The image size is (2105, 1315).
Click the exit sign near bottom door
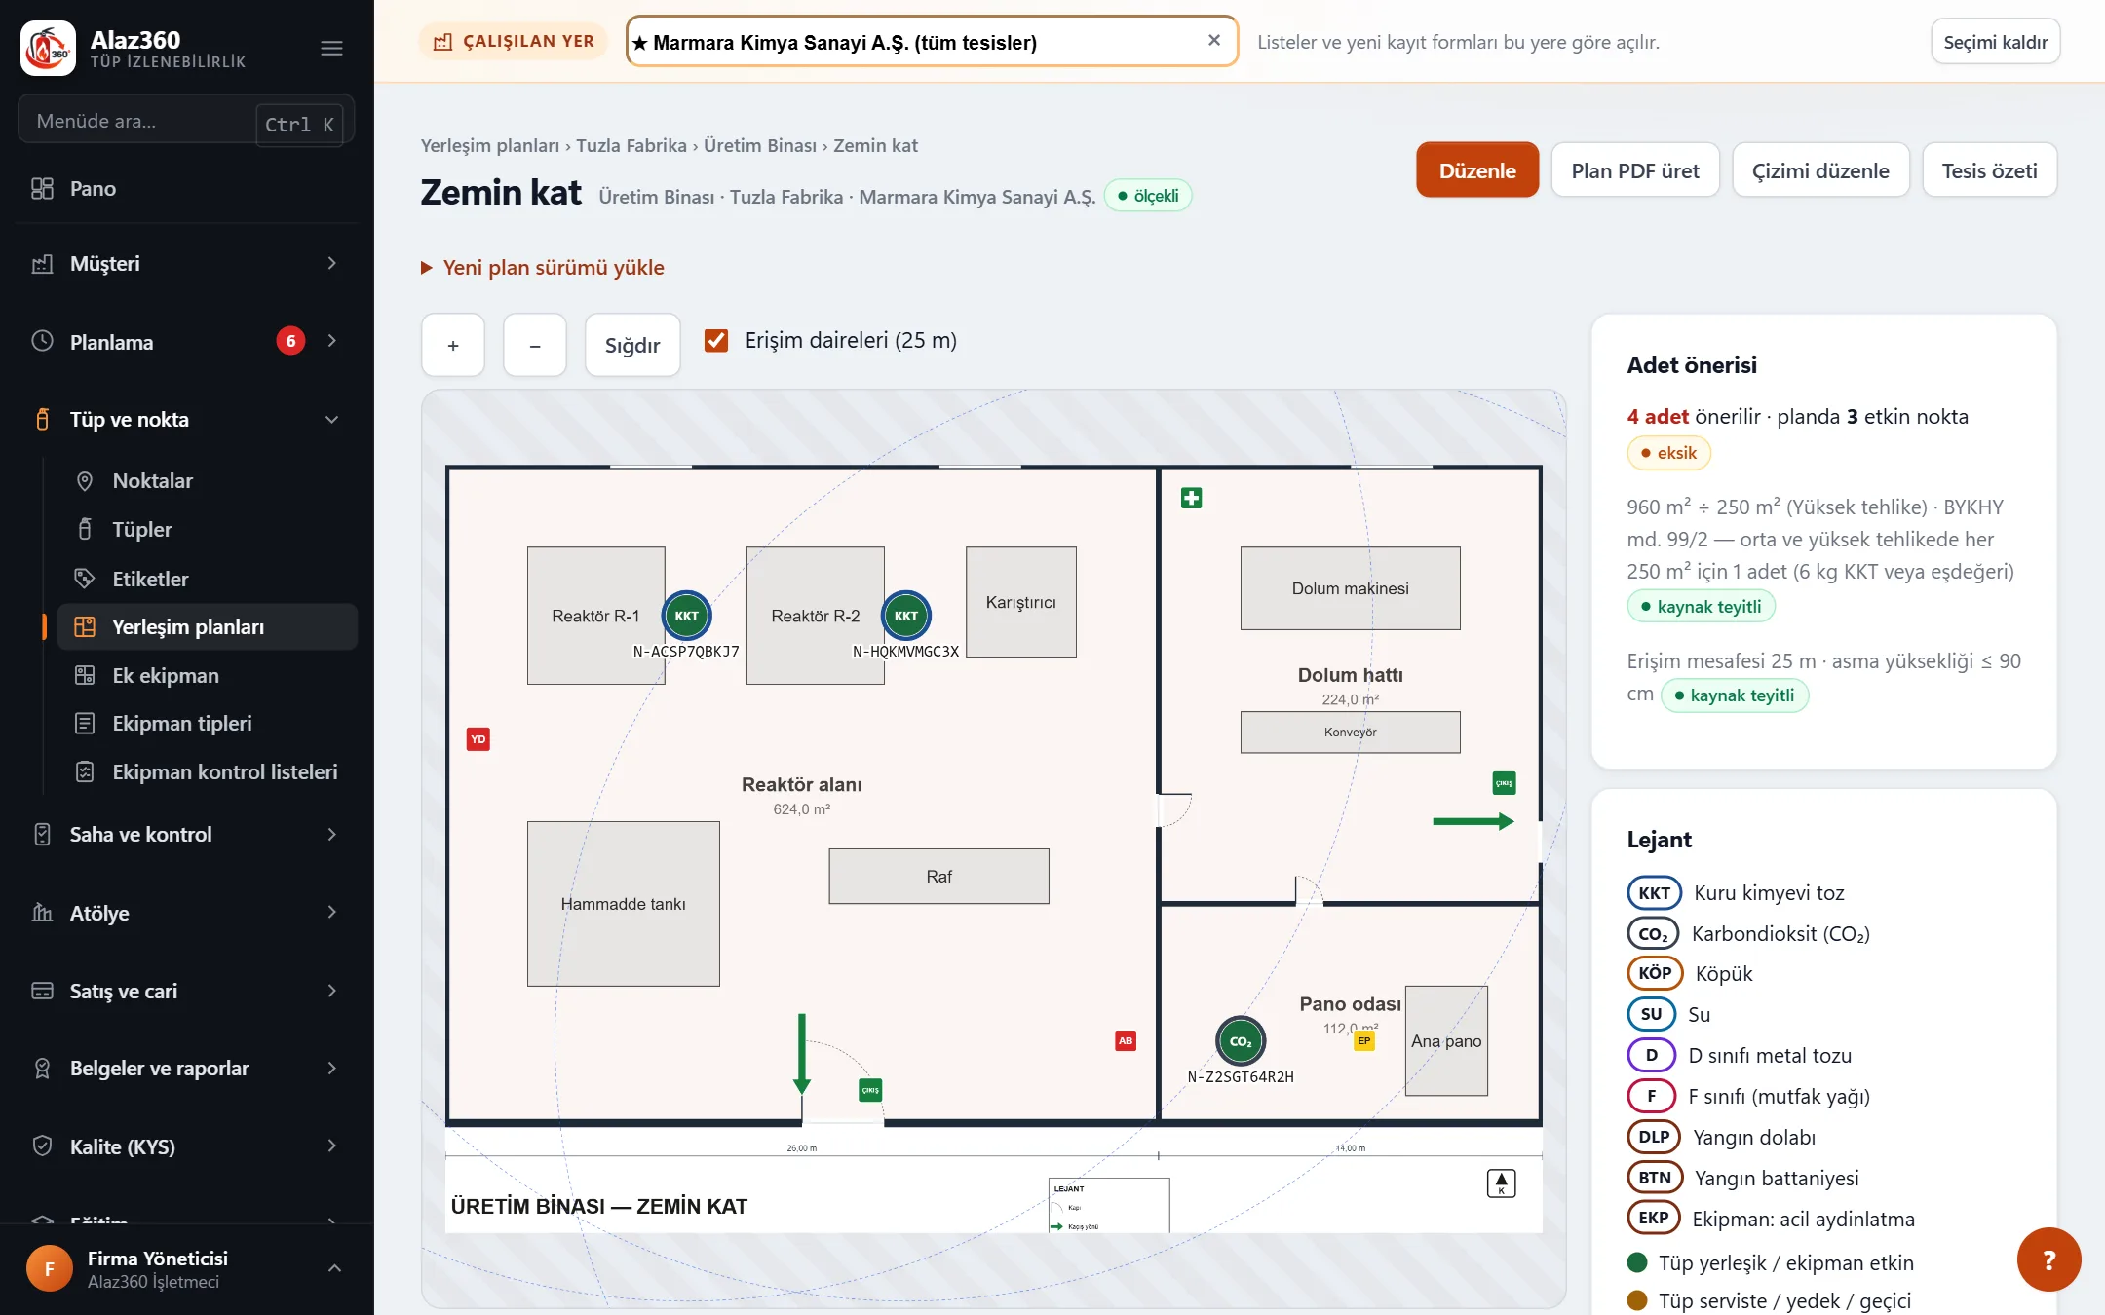[x=870, y=1090]
